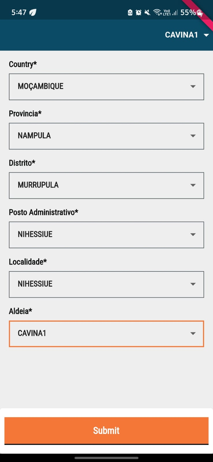Open the Provincia dropdown showing NAMPULA
The width and height of the screenshot is (213, 462).
(106, 136)
